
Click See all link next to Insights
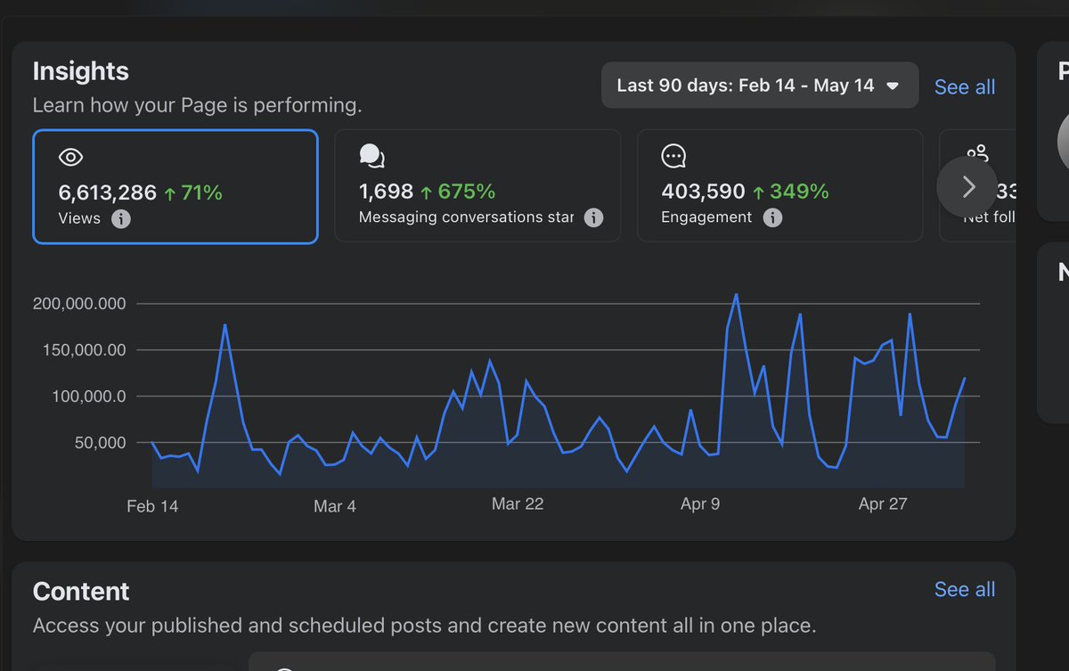click(965, 87)
